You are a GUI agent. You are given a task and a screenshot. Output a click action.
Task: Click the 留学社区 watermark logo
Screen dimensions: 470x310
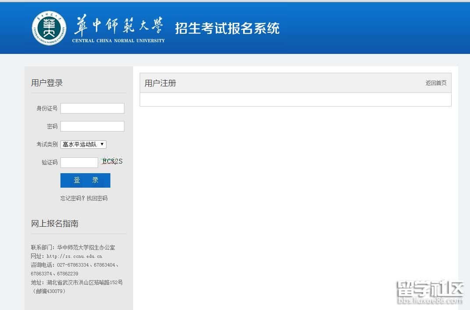[430, 288]
